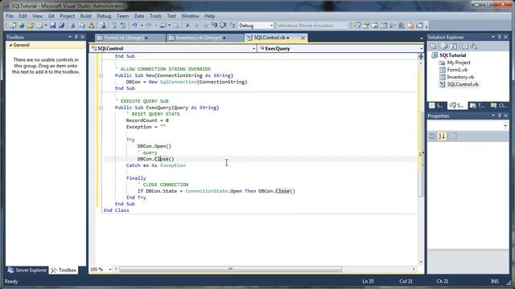Click the View Class Diagram icon in Solution Explorer

tap(474, 47)
